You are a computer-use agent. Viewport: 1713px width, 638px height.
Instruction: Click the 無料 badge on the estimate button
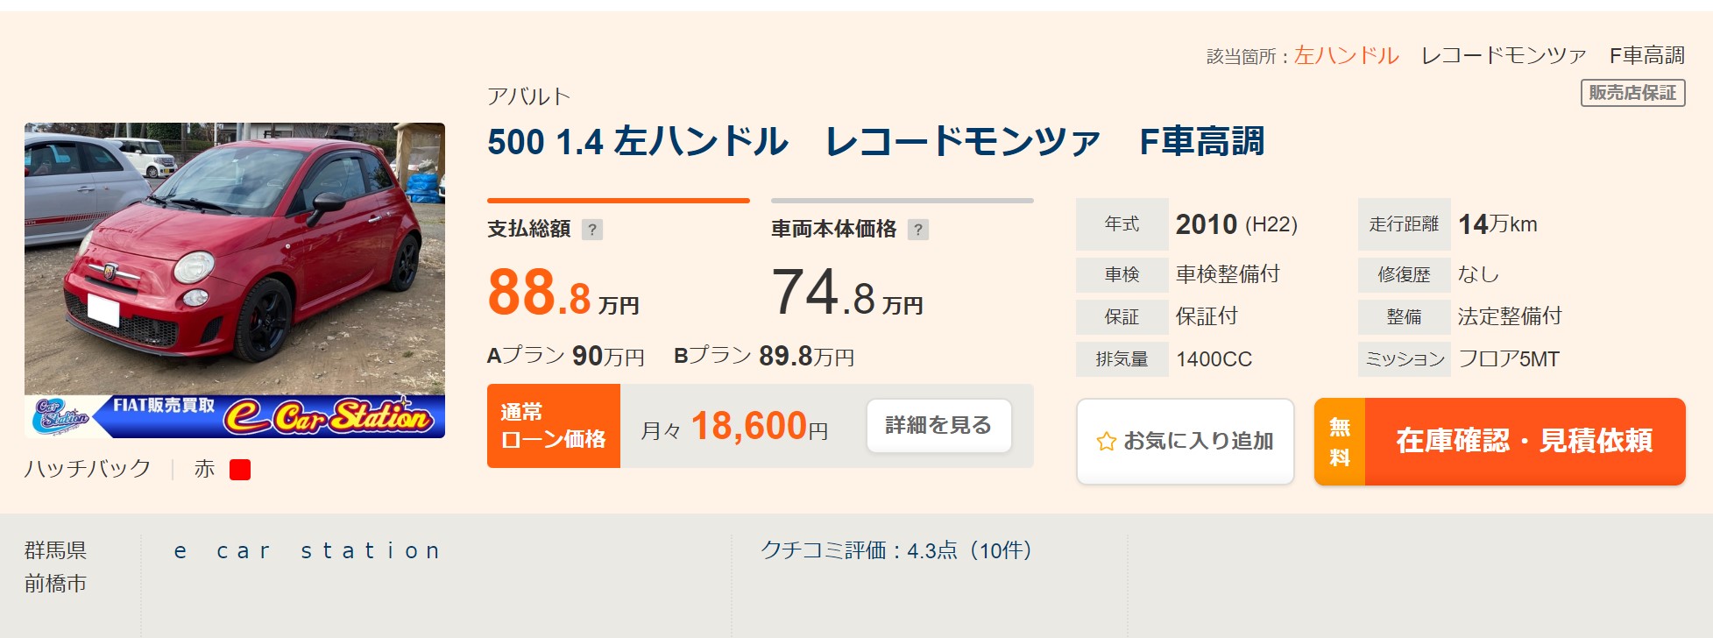coord(1340,442)
